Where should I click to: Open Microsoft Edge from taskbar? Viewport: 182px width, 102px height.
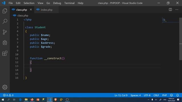click(x=20, y=99)
